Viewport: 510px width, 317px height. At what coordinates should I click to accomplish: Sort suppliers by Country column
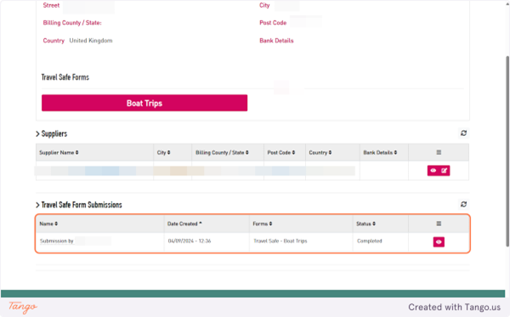click(x=320, y=152)
